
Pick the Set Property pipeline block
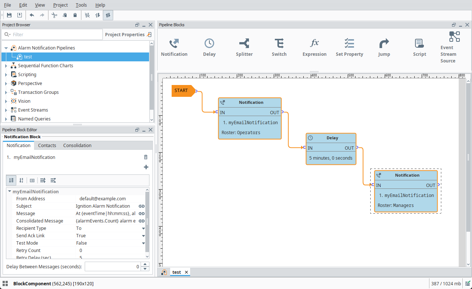click(350, 48)
